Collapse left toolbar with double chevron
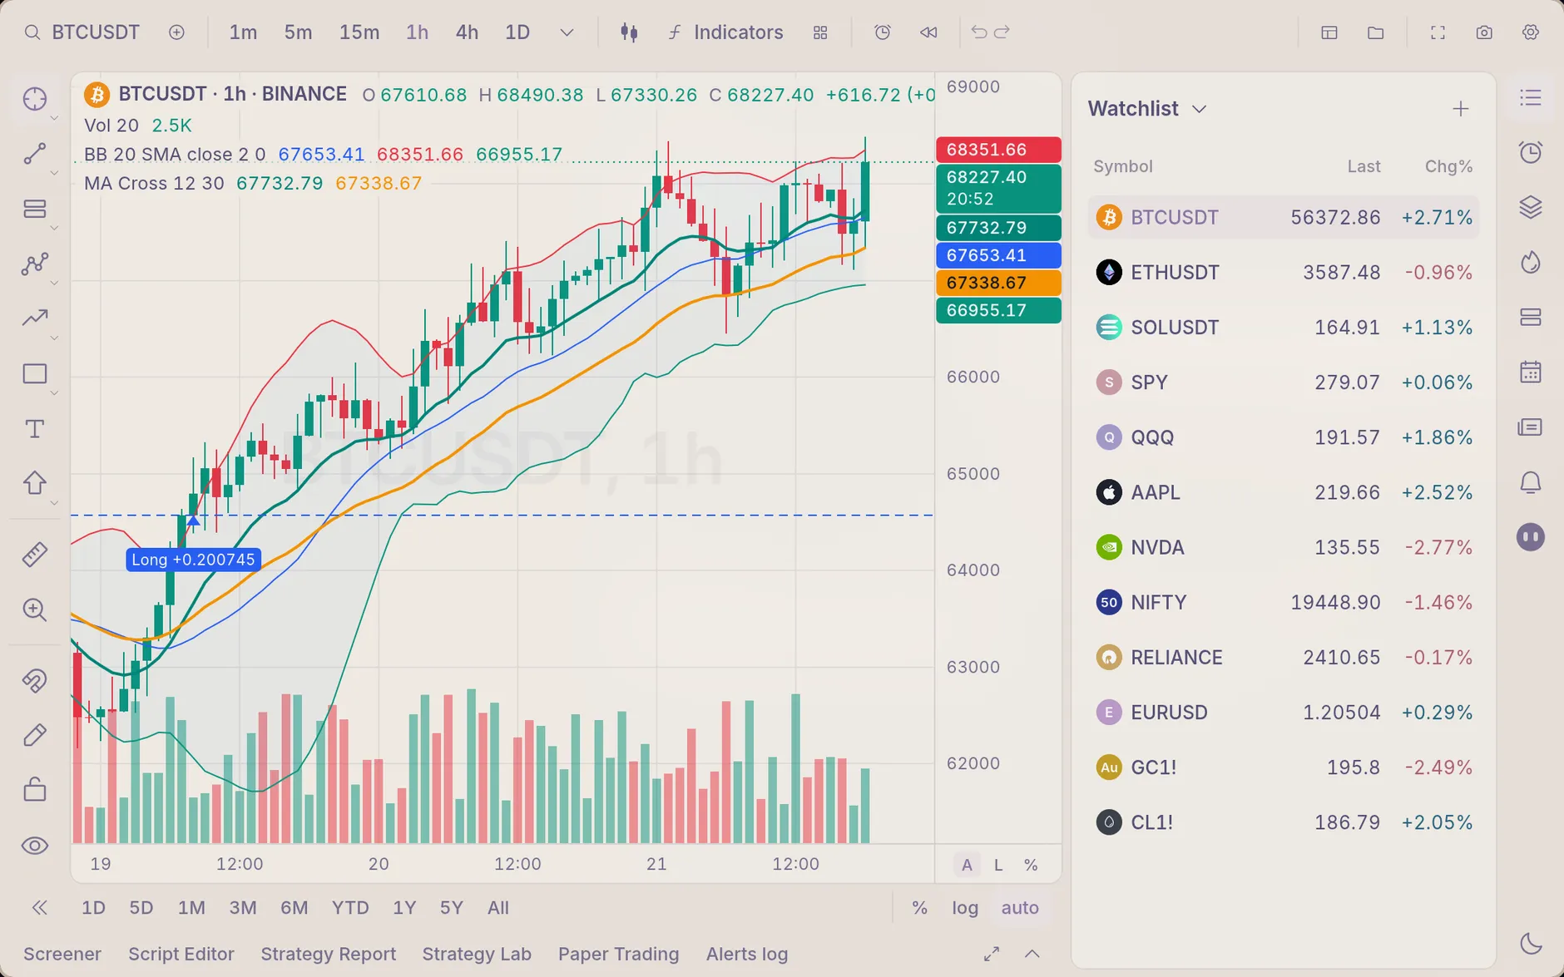1564x977 pixels. (39, 908)
